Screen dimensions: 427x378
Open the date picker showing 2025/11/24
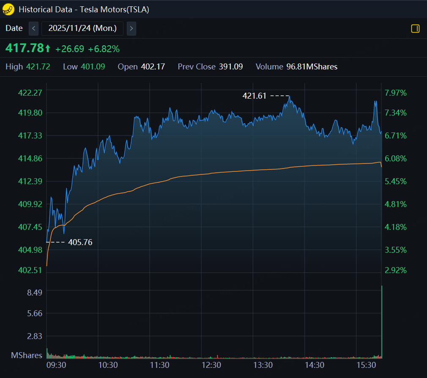click(82, 28)
